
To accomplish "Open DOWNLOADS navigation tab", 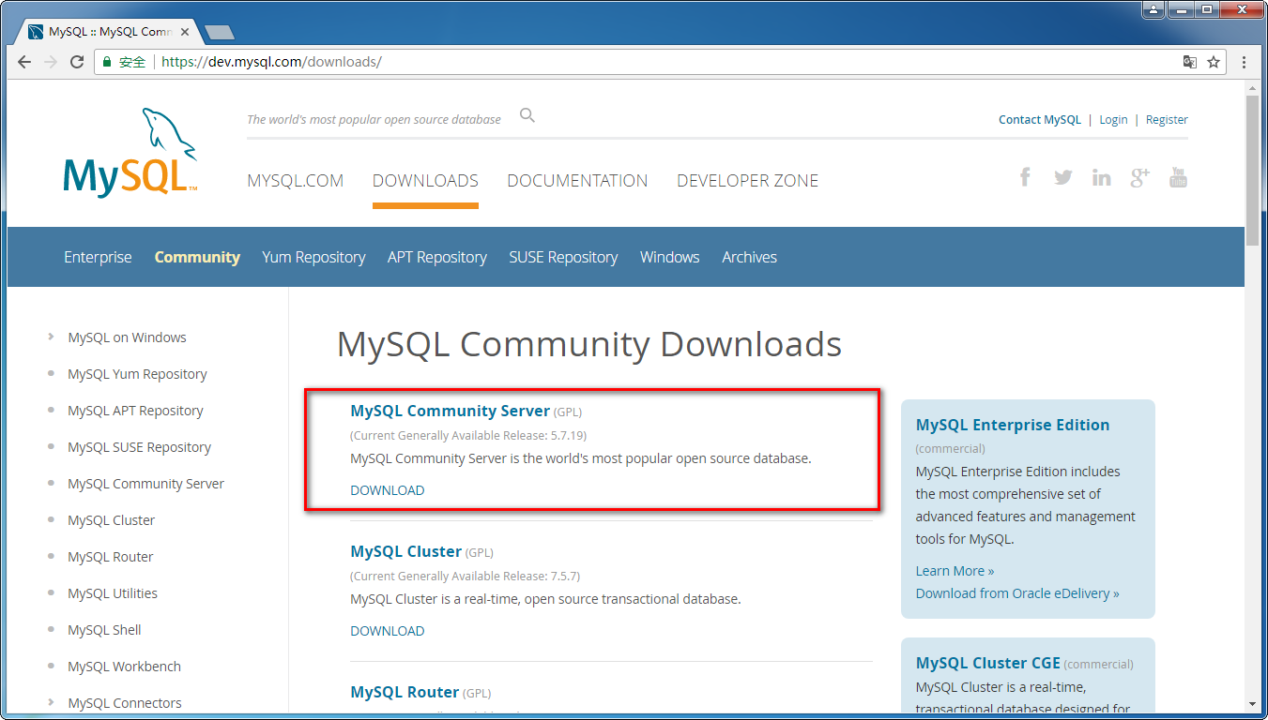I will (425, 181).
